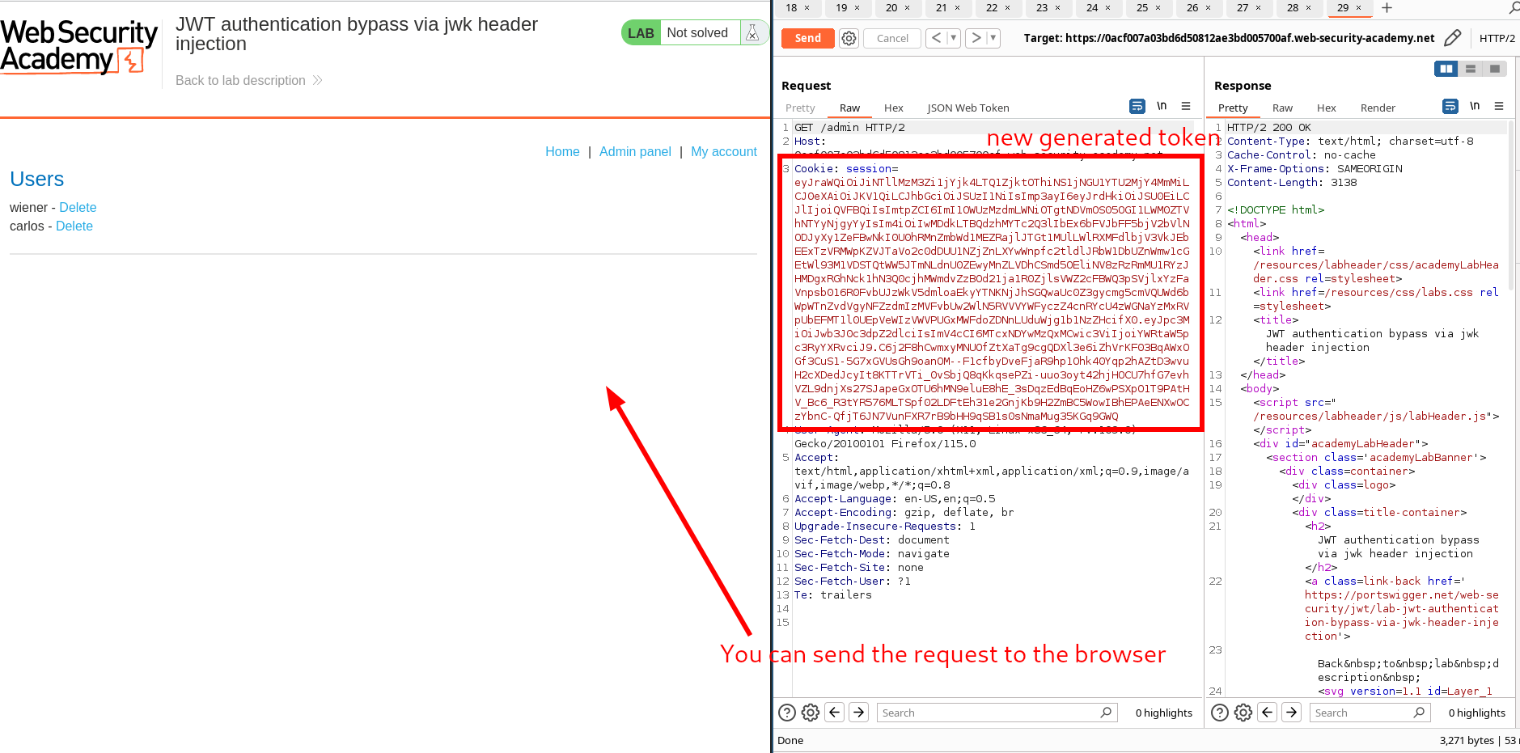This screenshot has width=1520, height=753.
Task: Go forward in Repeater history
Action: (976, 38)
